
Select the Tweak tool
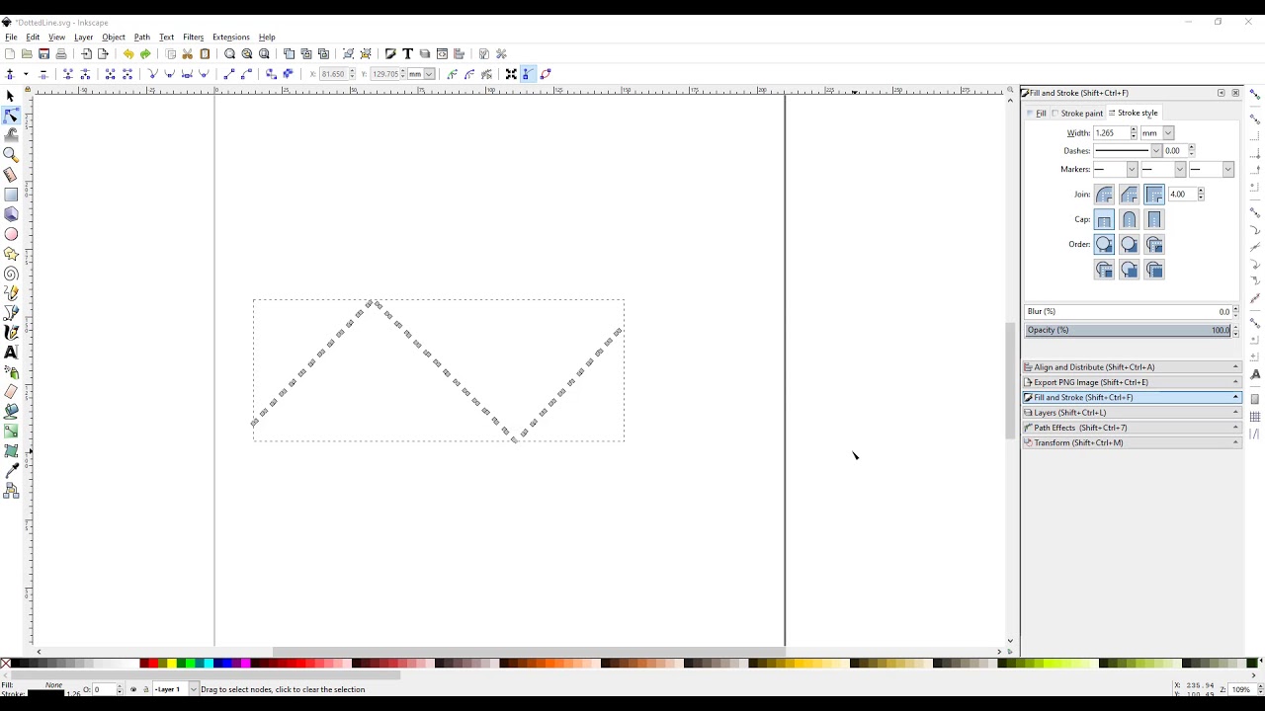point(11,135)
